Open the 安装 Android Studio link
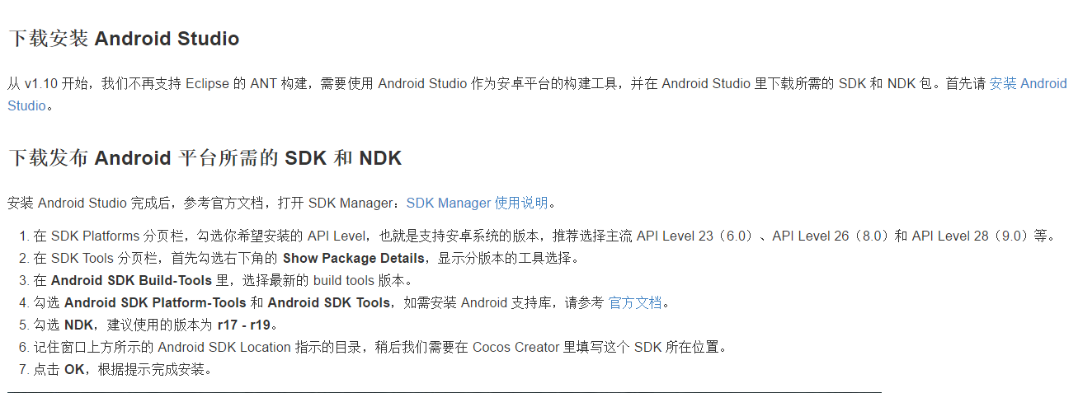The image size is (1078, 393). (1028, 84)
